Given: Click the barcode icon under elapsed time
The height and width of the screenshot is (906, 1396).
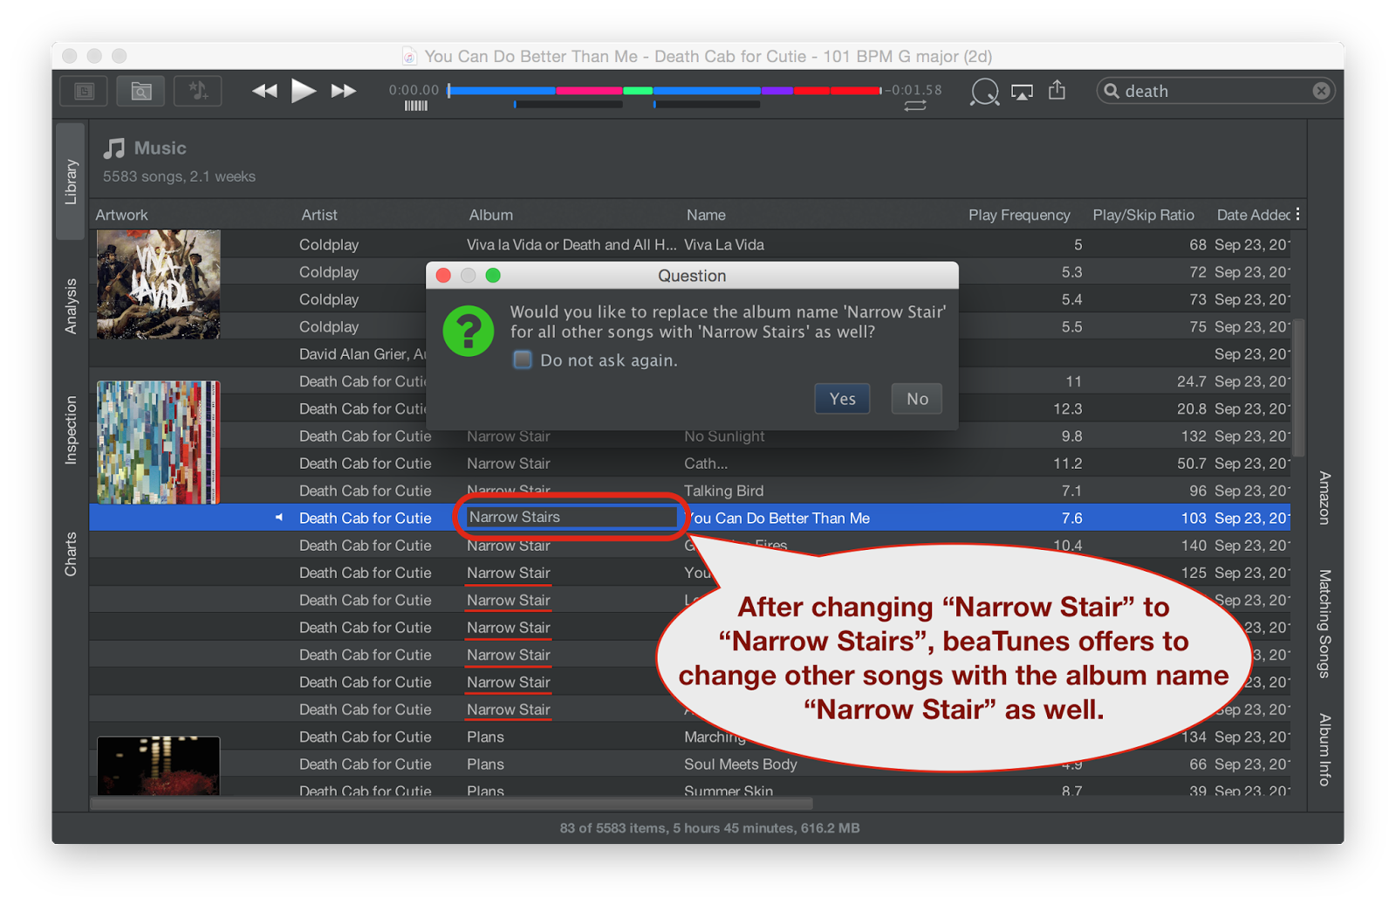Looking at the screenshot, I should (416, 106).
